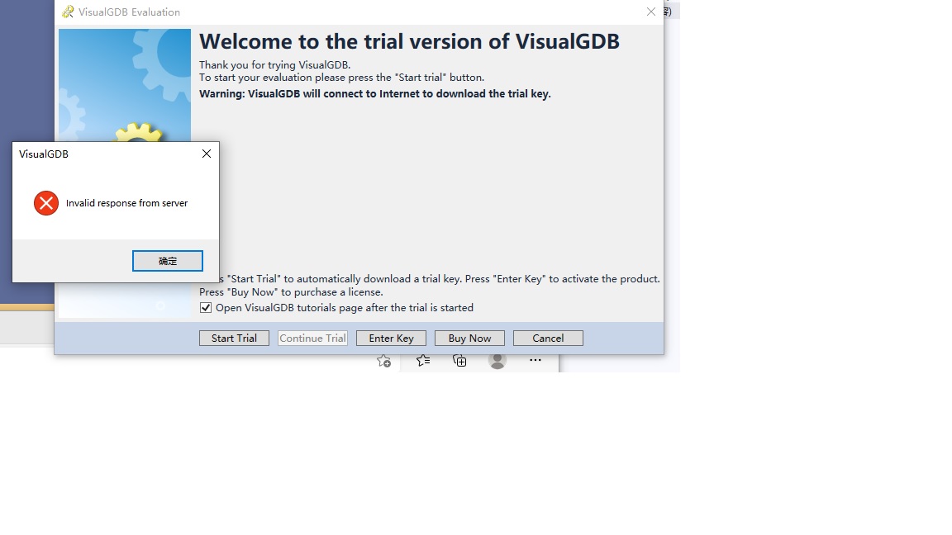Click the Buy Now button
This screenshot has height=535, width=952.
[x=469, y=338]
